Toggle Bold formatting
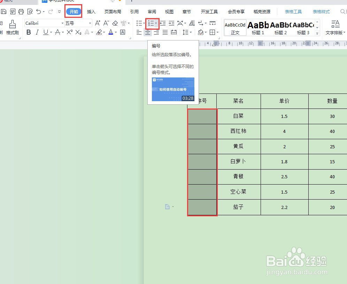This screenshot has height=284, width=347. coord(29,32)
